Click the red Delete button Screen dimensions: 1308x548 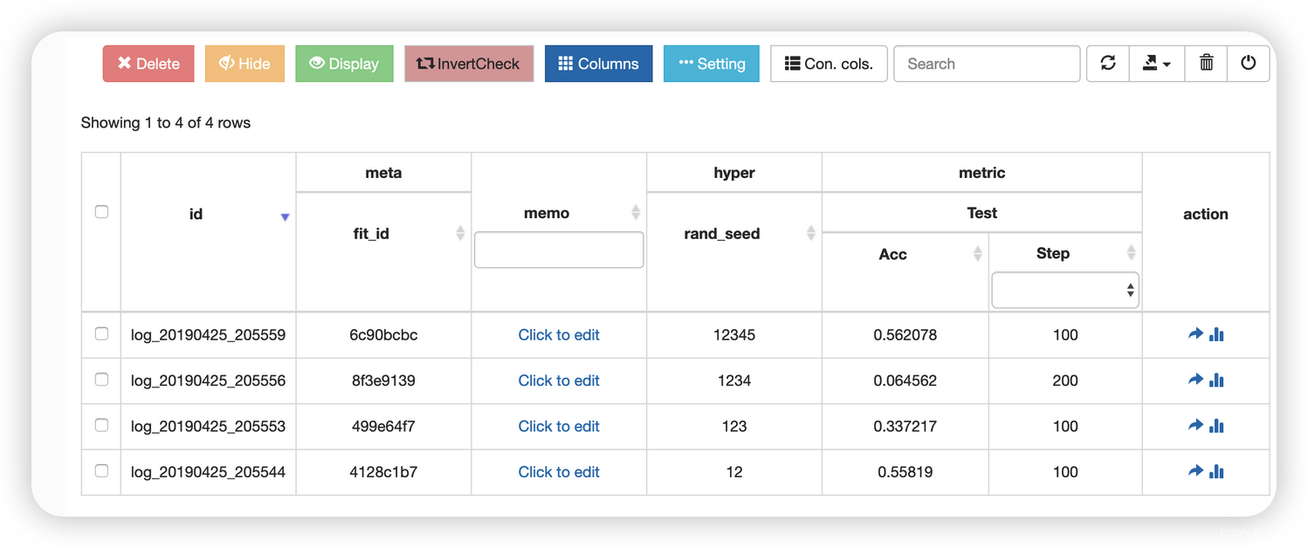click(x=148, y=64)
